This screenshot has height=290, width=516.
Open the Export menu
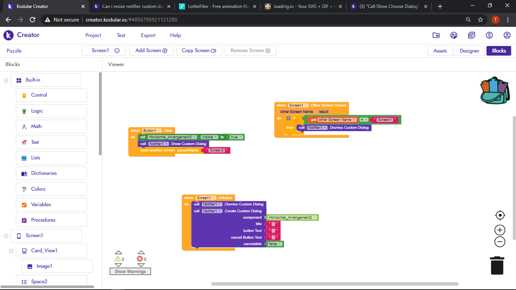(x=148, y=35)
